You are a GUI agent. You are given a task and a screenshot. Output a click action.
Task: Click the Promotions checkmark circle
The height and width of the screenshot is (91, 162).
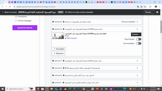(x=16, y=16)
